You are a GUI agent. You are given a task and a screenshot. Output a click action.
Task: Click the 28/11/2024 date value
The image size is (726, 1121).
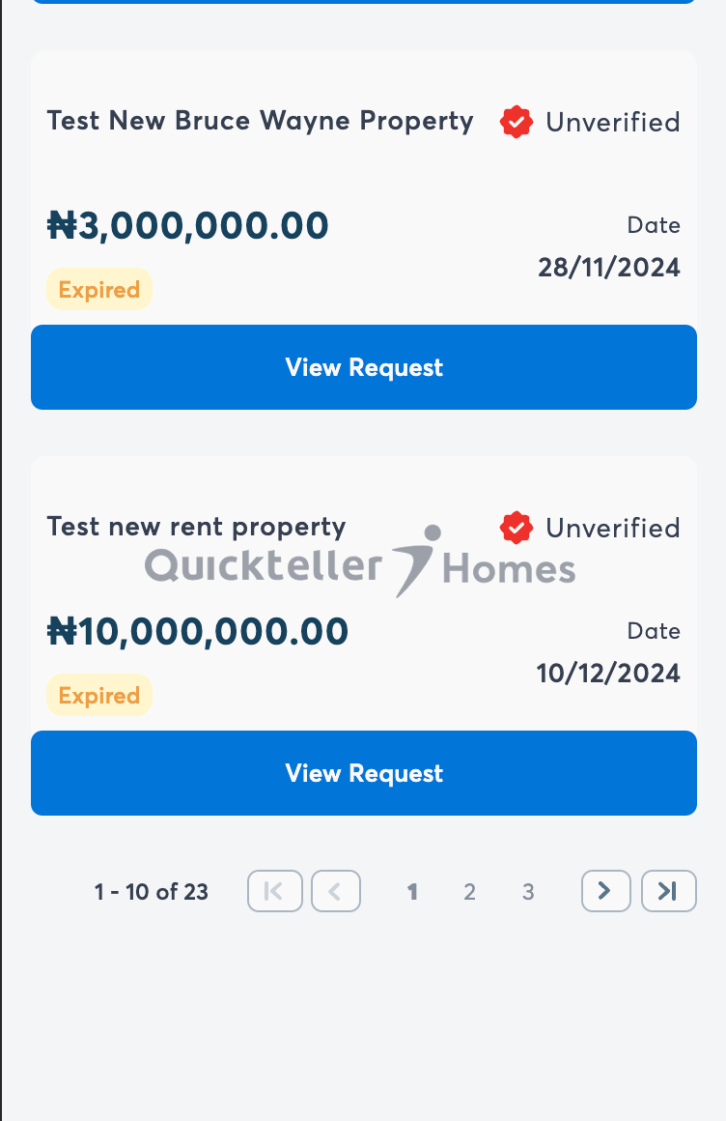tap(609, 268)
